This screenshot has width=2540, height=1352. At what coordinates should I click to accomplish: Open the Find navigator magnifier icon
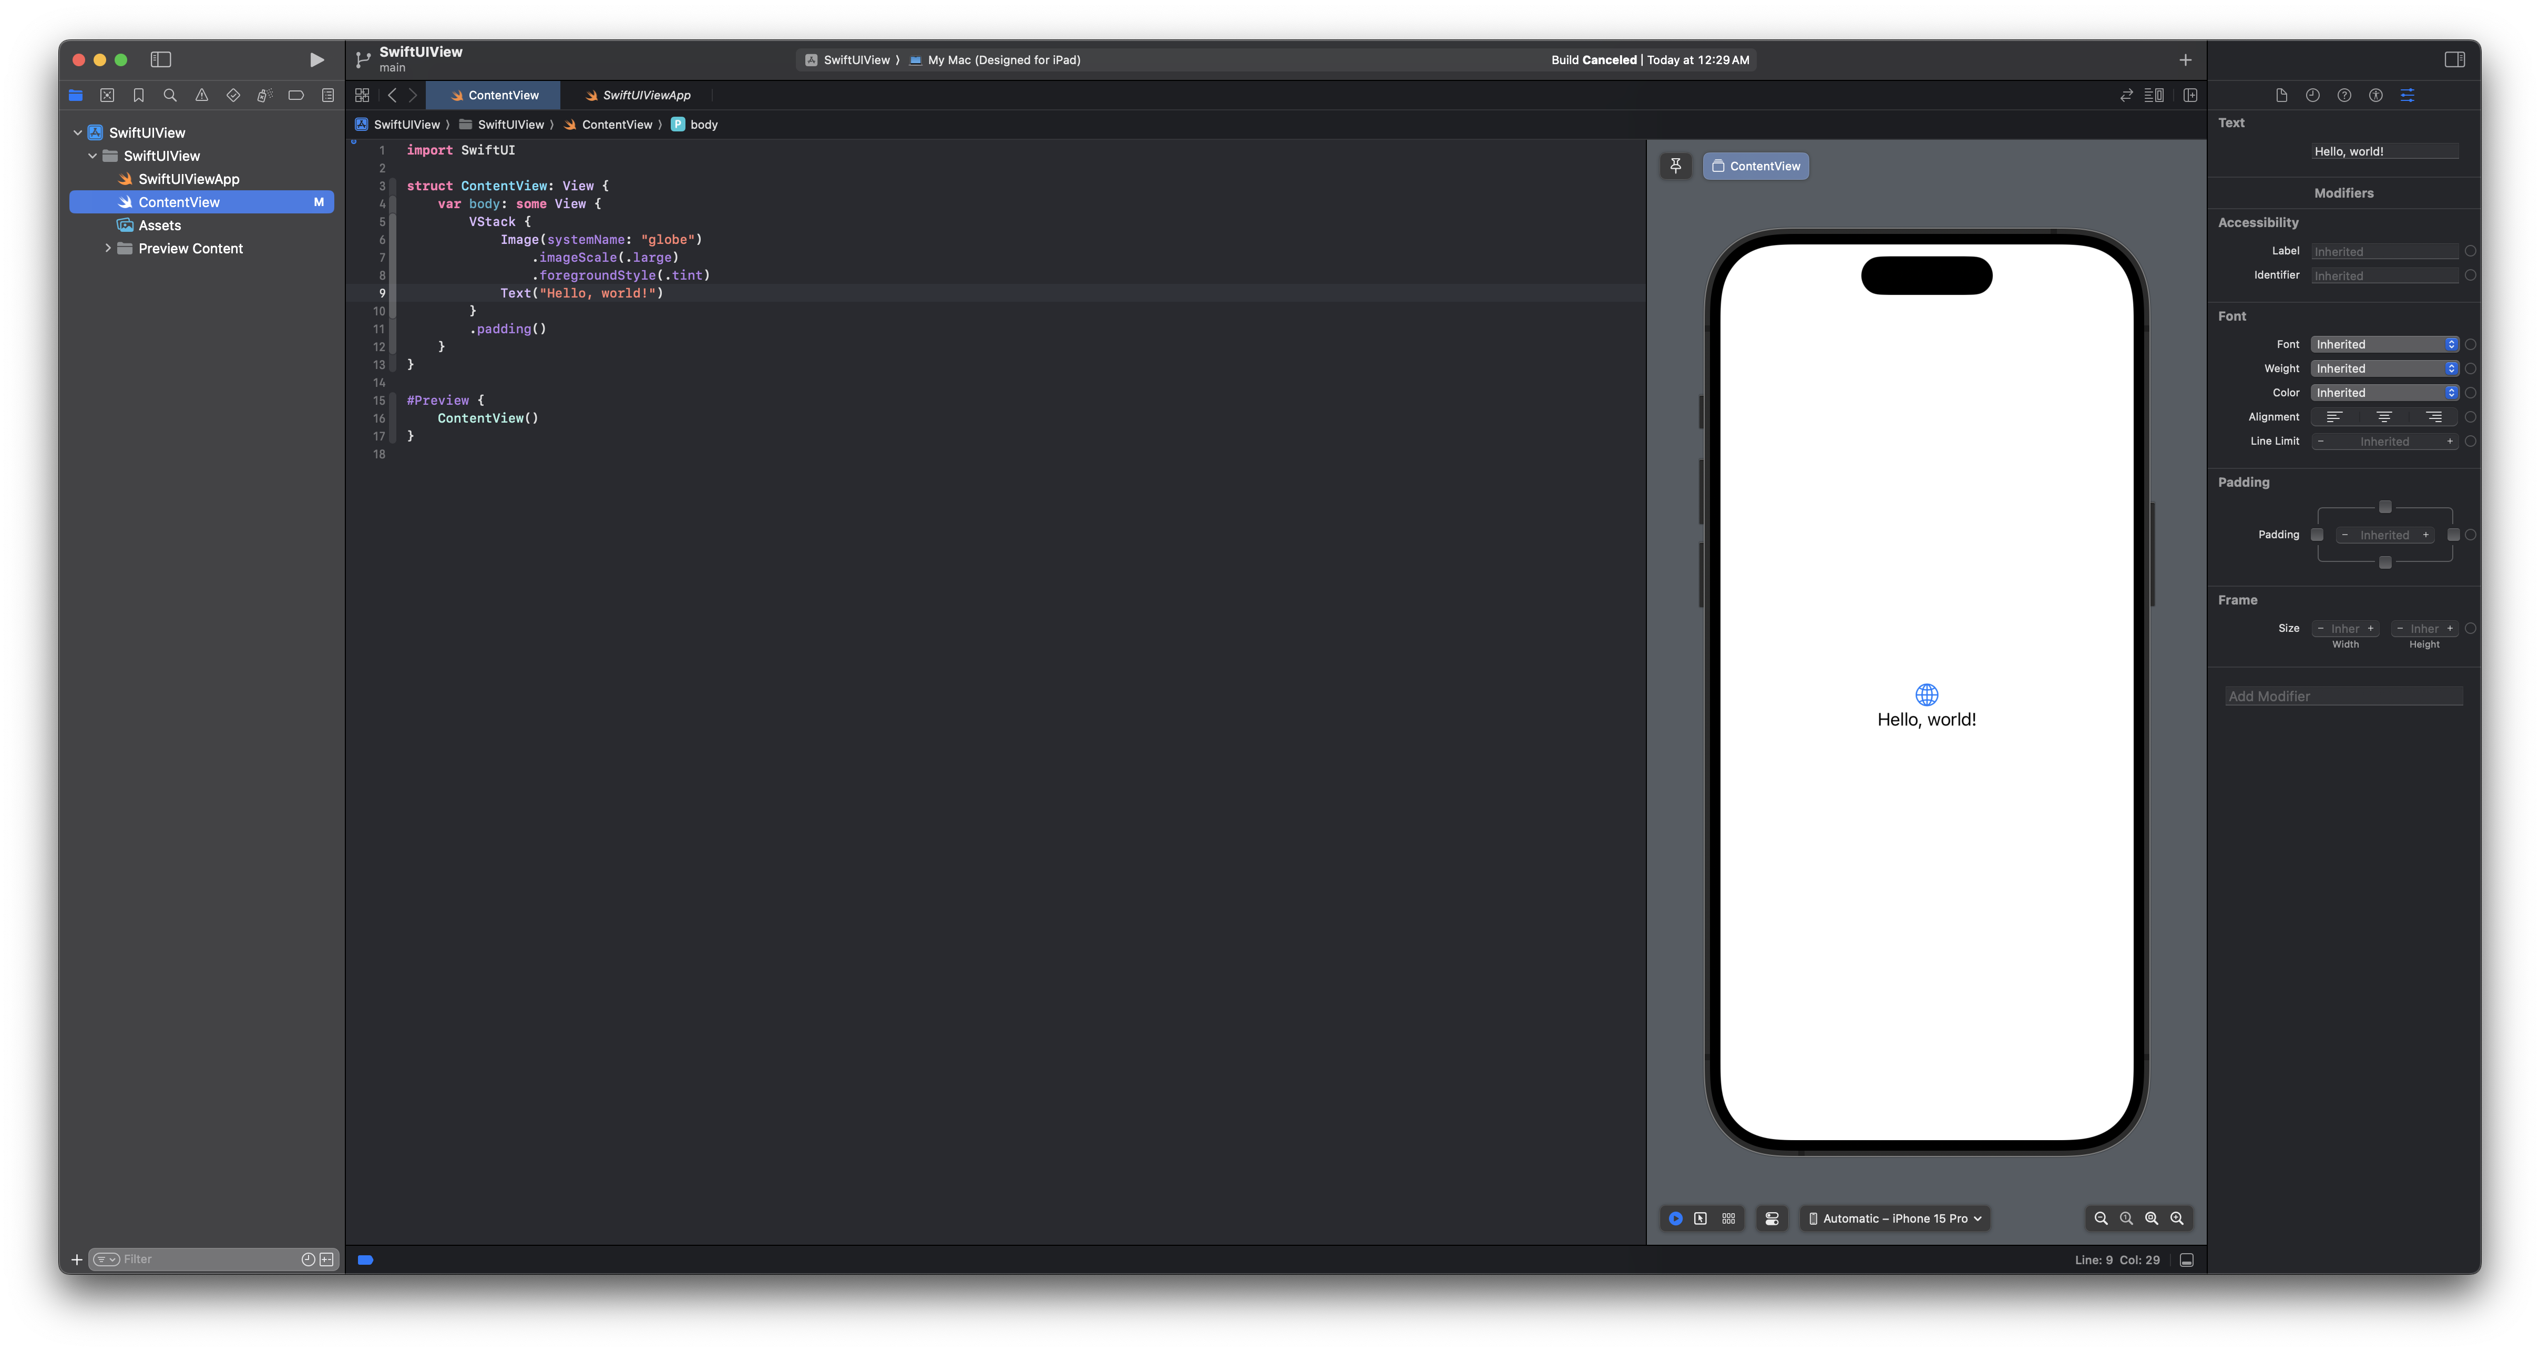(x=170, y=96)
